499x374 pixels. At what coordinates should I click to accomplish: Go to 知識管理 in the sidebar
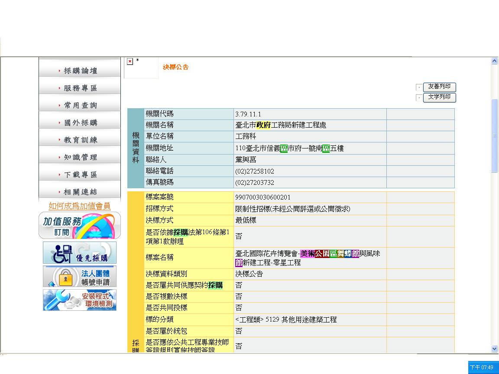pos(80,157)
